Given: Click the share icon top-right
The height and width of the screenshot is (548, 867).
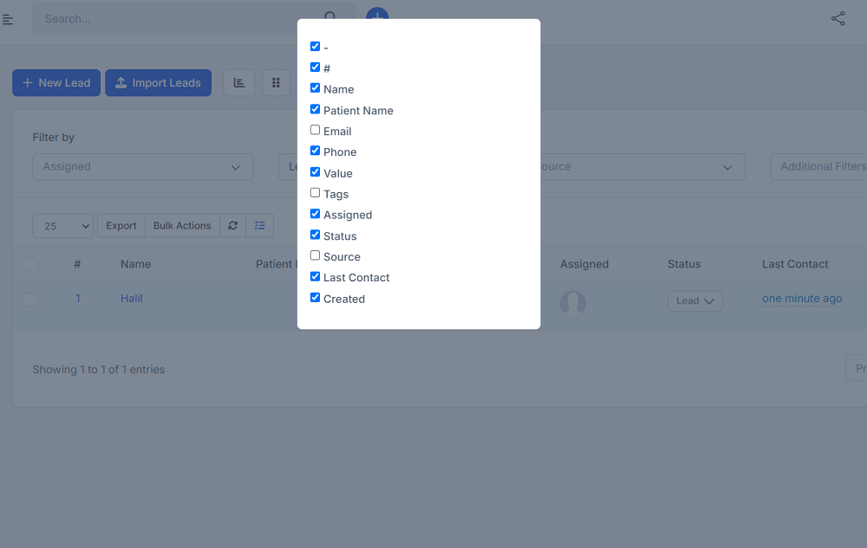Looking at the screenshot, I should click(838, 17).
